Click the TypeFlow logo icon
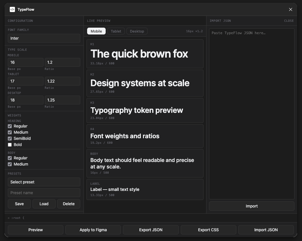Image resolution: width=302 pixels, height=241 pixels. tap(12, 9)
